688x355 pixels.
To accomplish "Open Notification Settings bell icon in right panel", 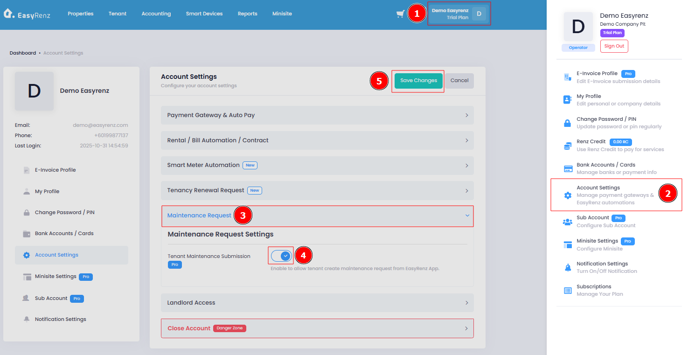I will coord(568,267).
